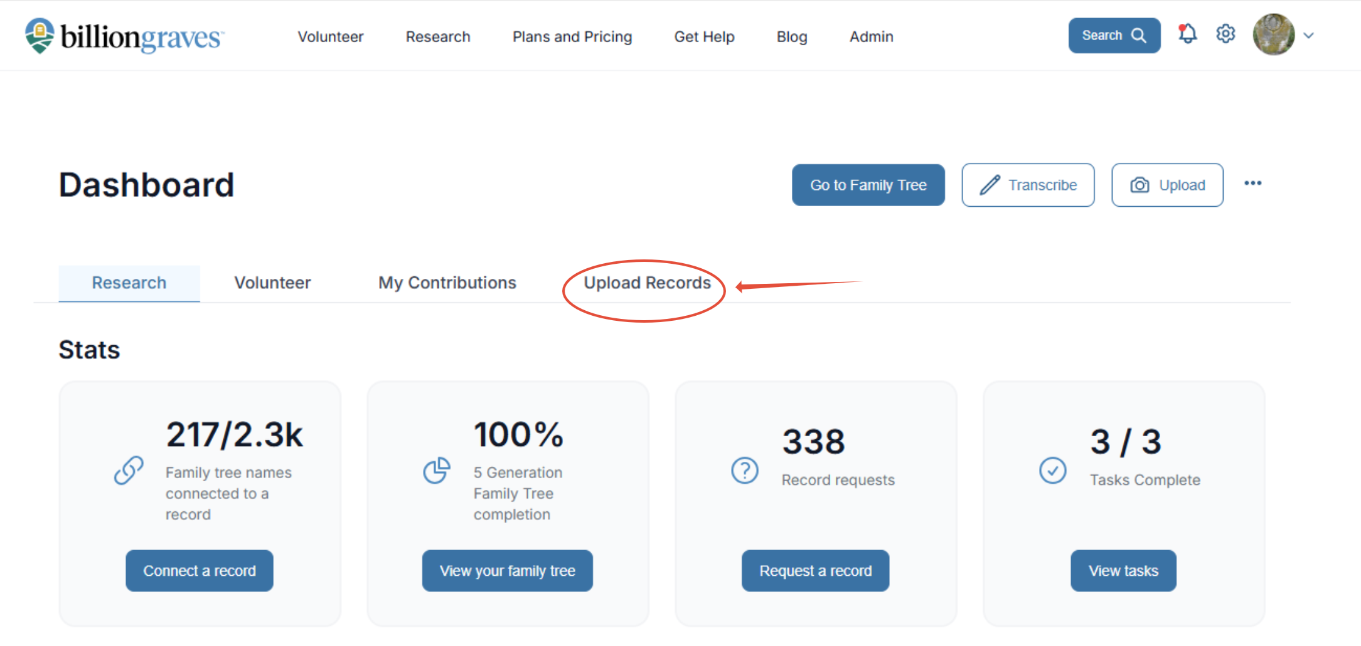Click View your family tree button
The width and height of the screenshot is (1361, 646).
(507, 571)
